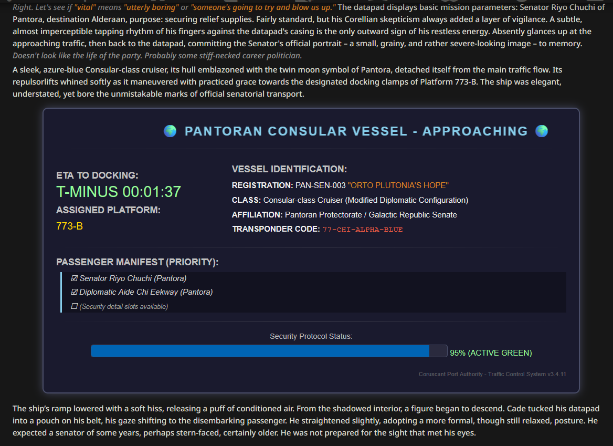Click the paragraph starting "A sleek, azure-blue"

pos(288,82)
